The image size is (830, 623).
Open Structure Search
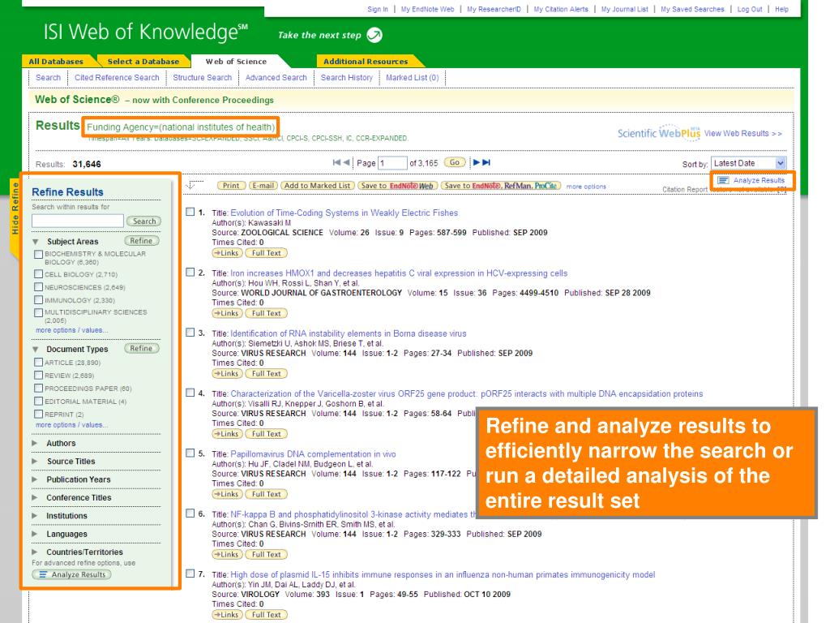202,78
